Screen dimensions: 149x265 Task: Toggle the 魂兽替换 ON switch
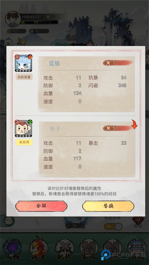point(113,226)
